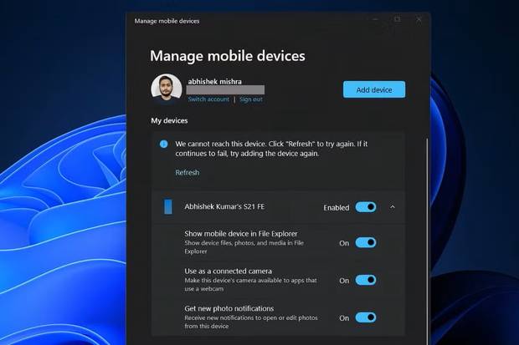Click the Add device button
This screenshot has width=519, height=345.
click(x=374, y=89)
